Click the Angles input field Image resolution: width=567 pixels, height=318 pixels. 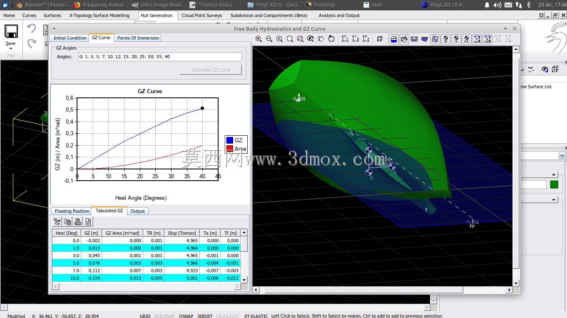160,57
